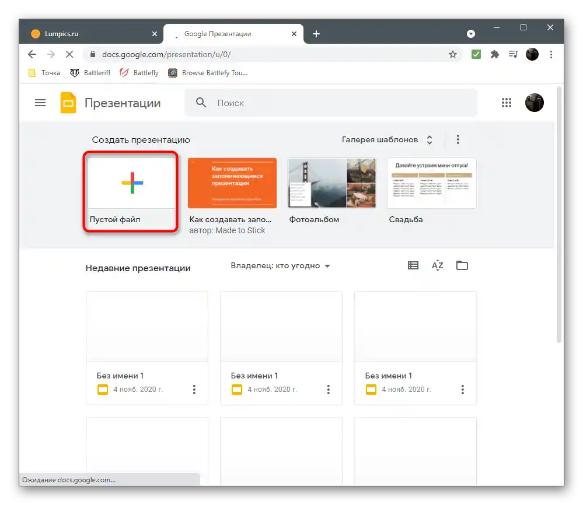Open the Как создавать запо... template
The image size is (583, 505).
[x=232, y=183]
